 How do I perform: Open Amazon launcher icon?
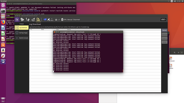(3, 50)
